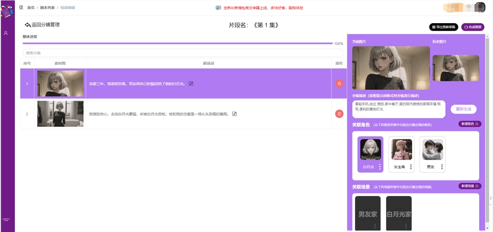Click the 历史图片 label
This screenshot has width=493, height=232.
(x=439, y=41)
